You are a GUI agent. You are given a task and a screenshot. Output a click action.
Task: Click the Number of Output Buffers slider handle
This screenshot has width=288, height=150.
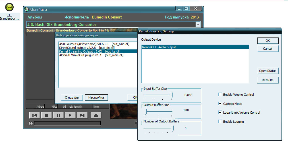tap(172, 129)
